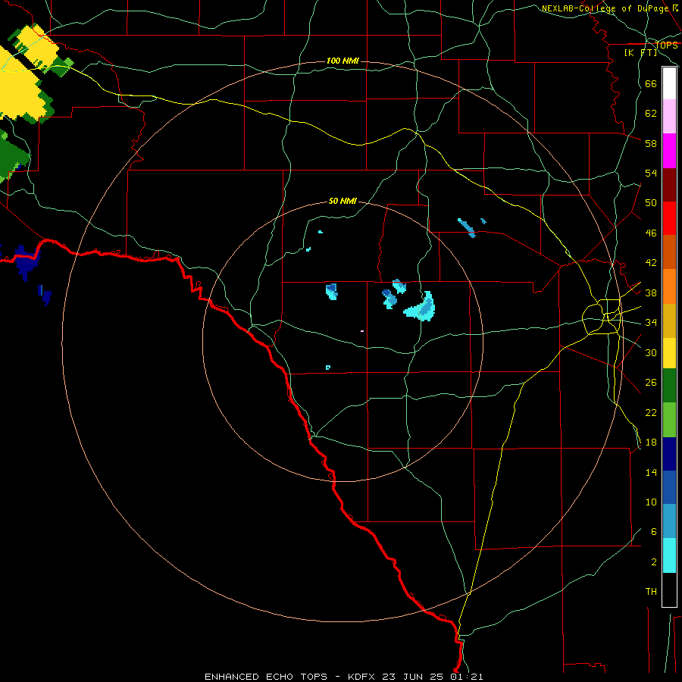Click the '[K FT]' units label
The height and width of the screenshot is (682, 682).
pos(640,52)
